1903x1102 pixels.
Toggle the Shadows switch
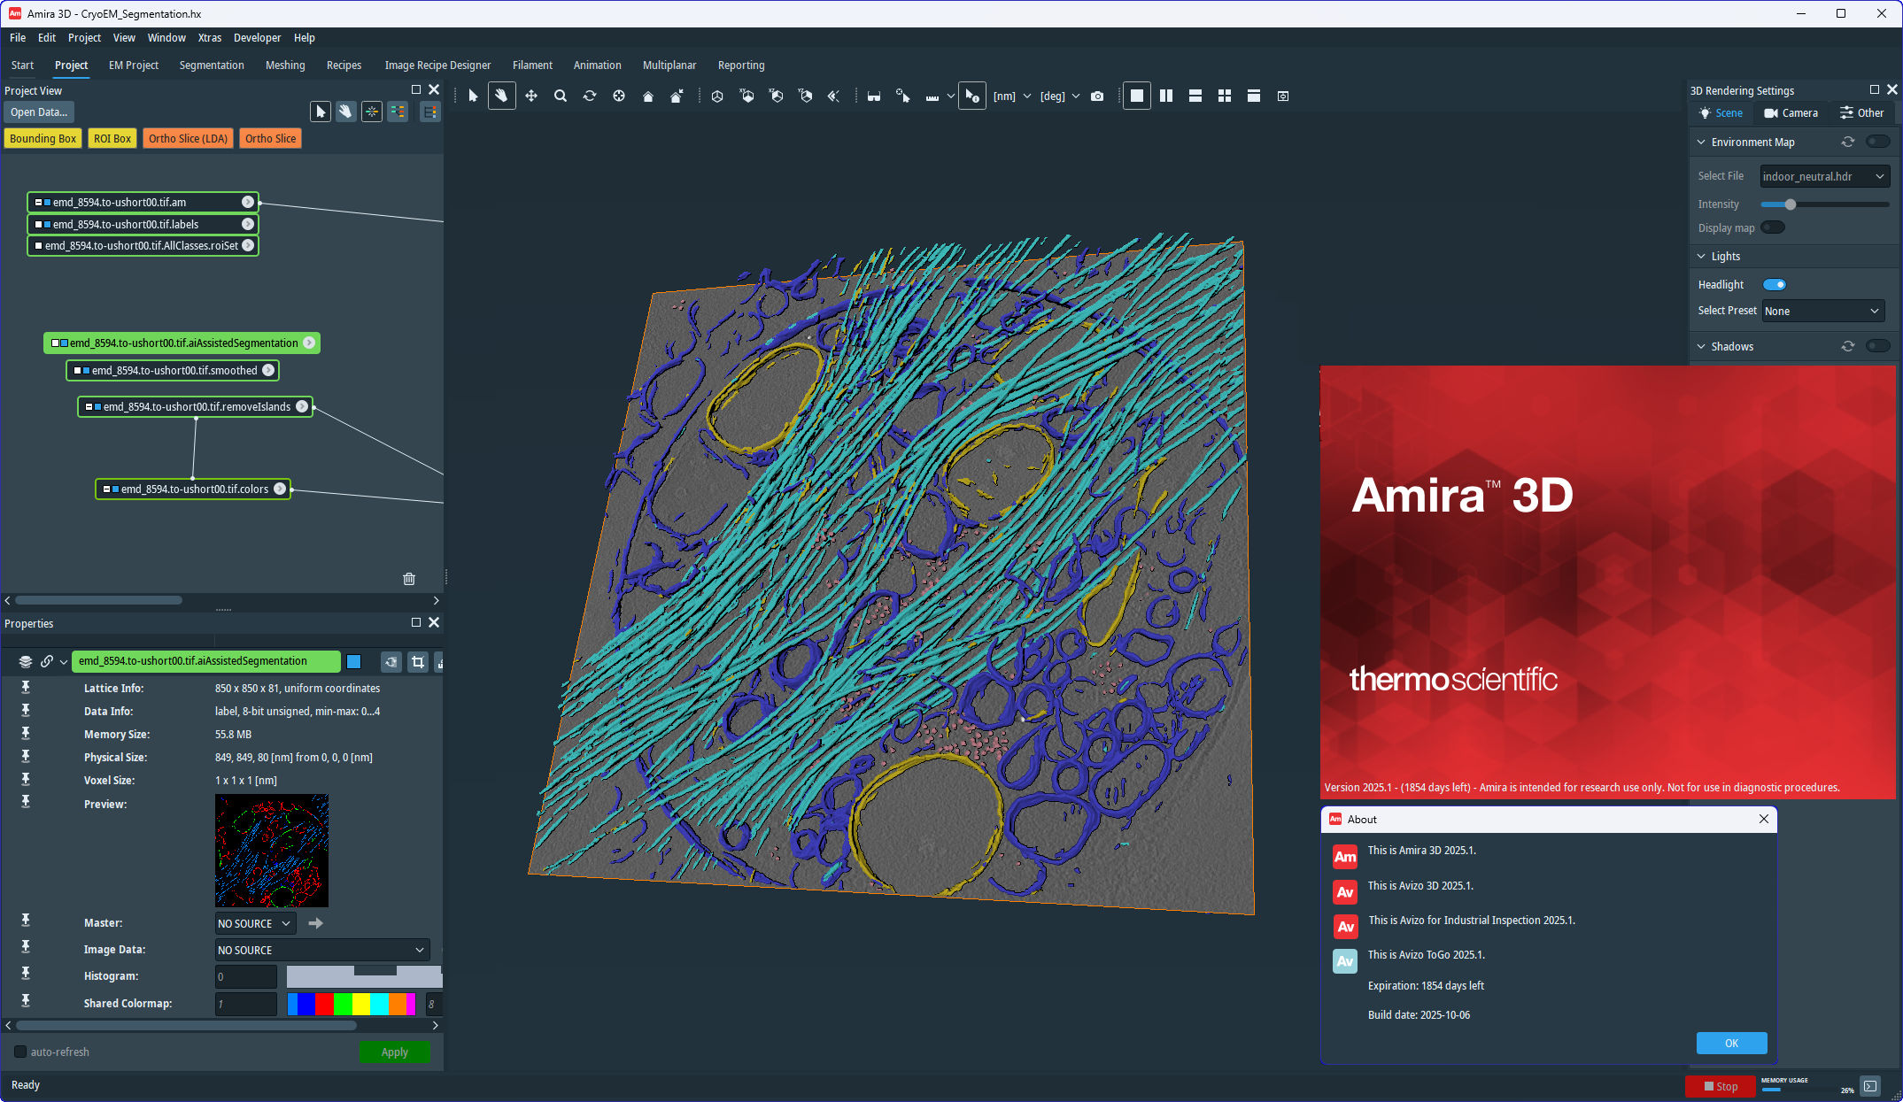coord(1877,346)
